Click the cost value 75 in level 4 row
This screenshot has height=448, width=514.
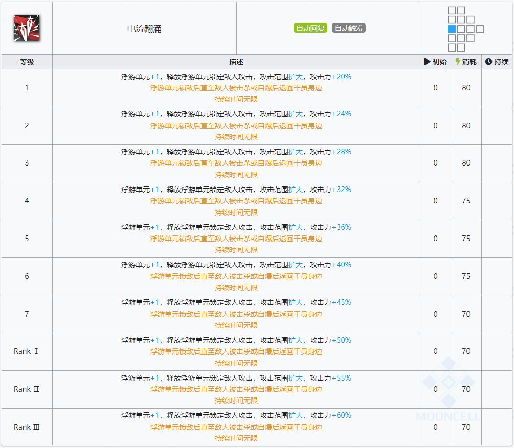click(466, 201)
